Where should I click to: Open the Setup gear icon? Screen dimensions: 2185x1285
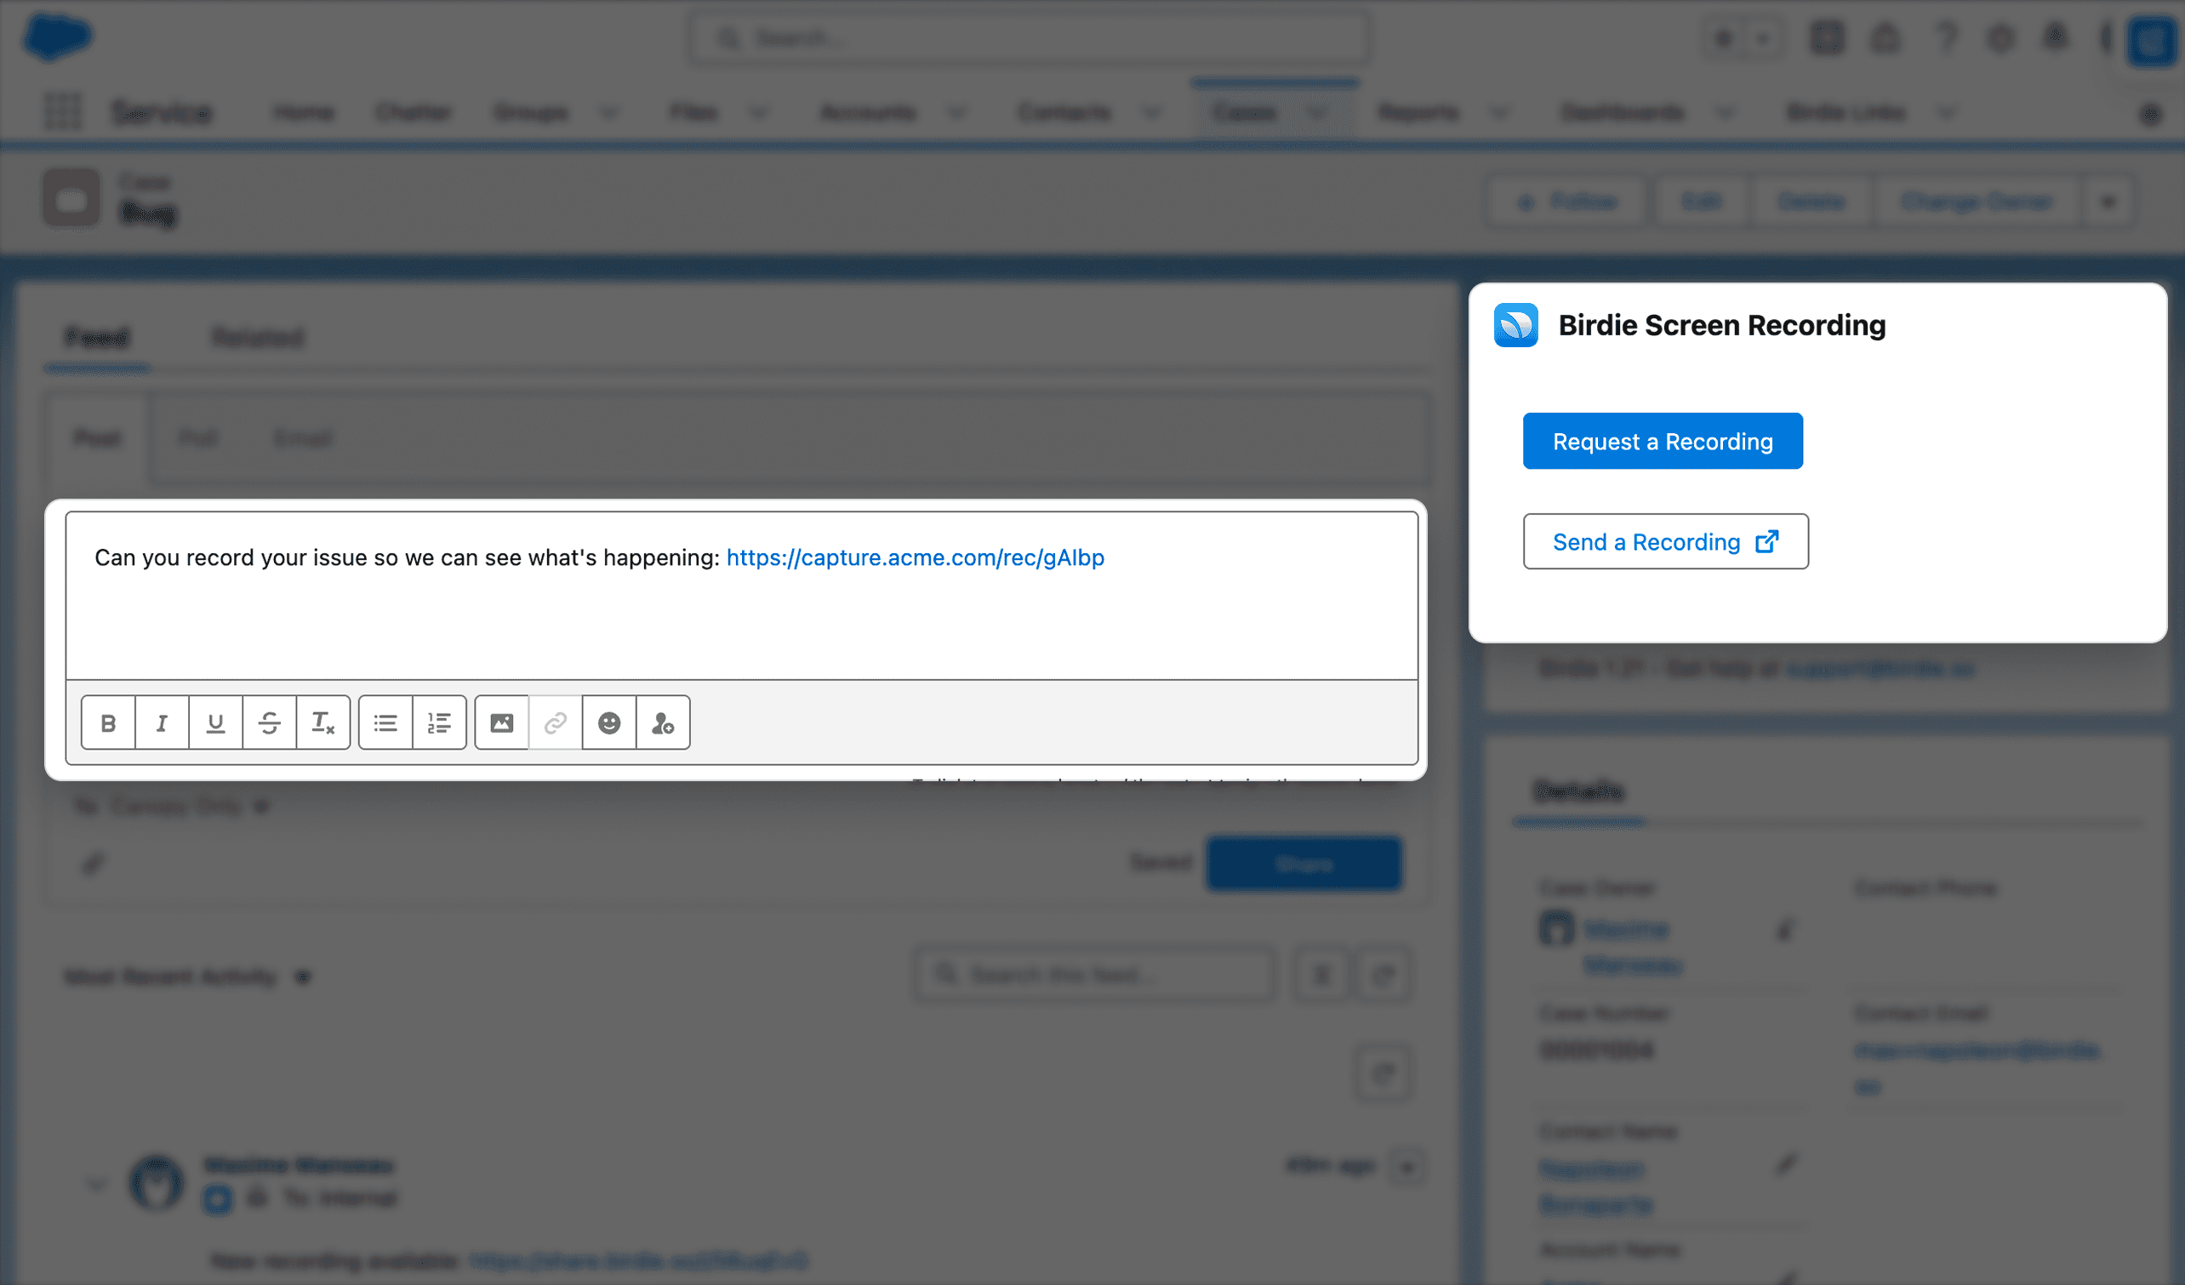[x=2000, y=38]
